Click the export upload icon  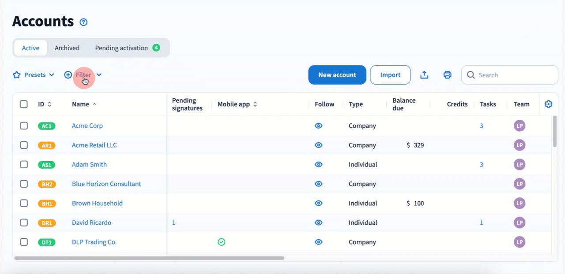click(x=424, y=75)
